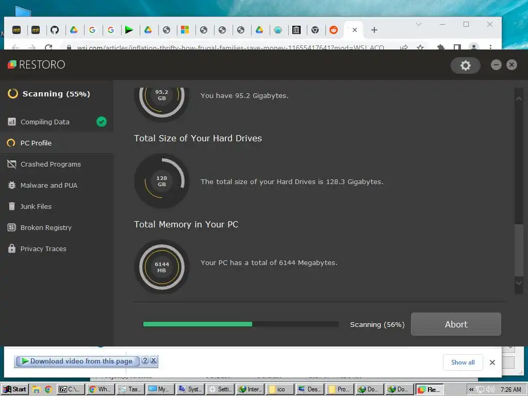The width and height of the screenshot is (528, 396).
Task: Close the Restoro window
Action: 511,64
